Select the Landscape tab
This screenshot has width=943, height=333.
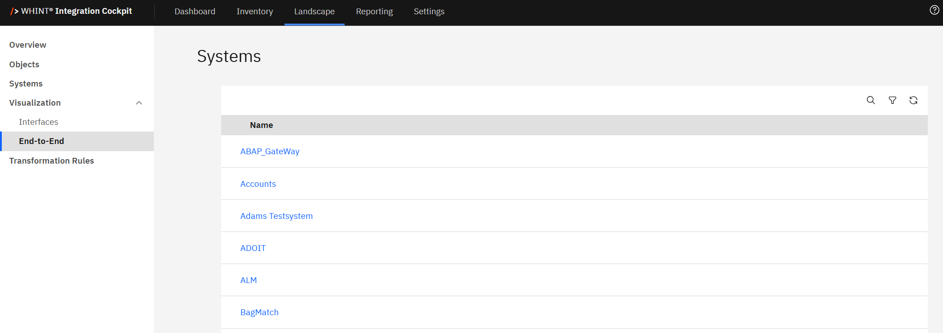click(x=314, y=12)
